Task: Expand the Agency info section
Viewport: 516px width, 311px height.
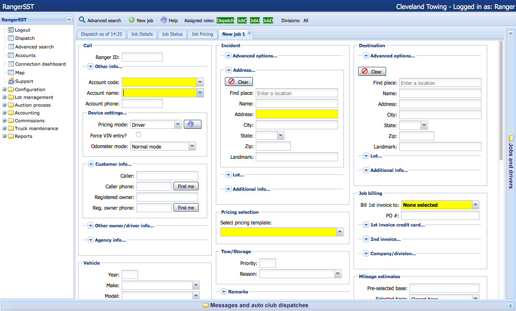Action: pyautogui.click(x=90, y=240)
